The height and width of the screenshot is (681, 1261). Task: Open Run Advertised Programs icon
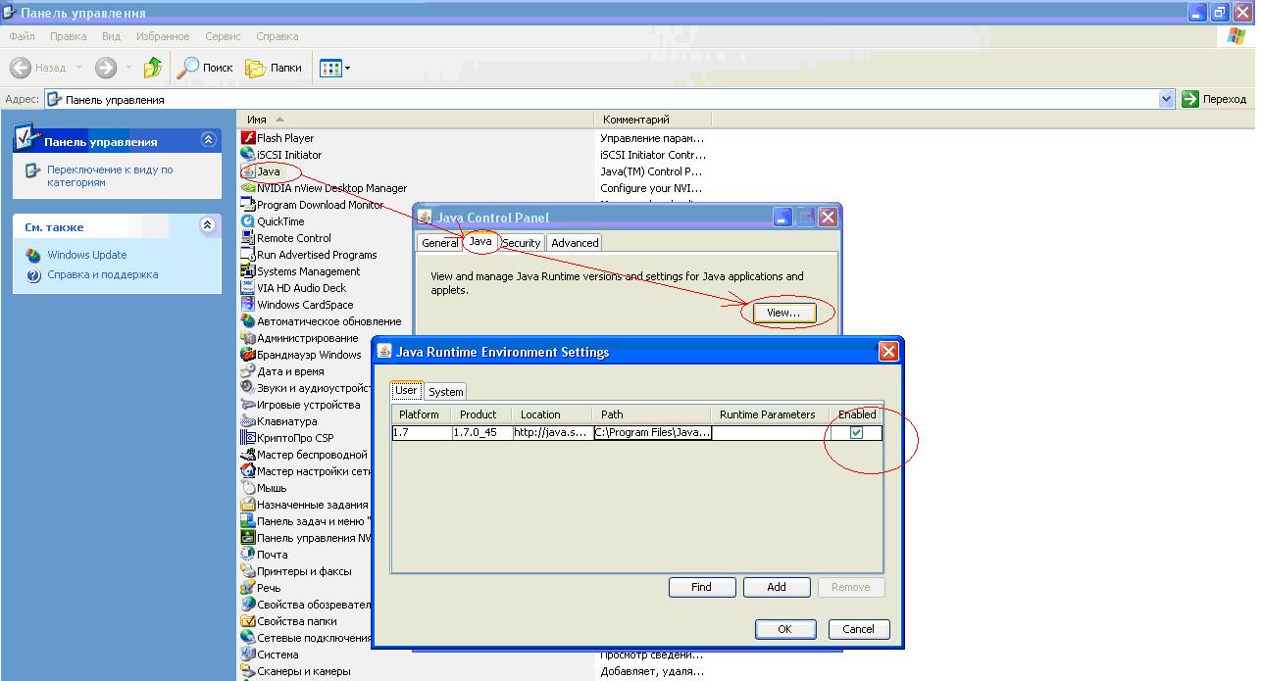click(x=248, y=255)
